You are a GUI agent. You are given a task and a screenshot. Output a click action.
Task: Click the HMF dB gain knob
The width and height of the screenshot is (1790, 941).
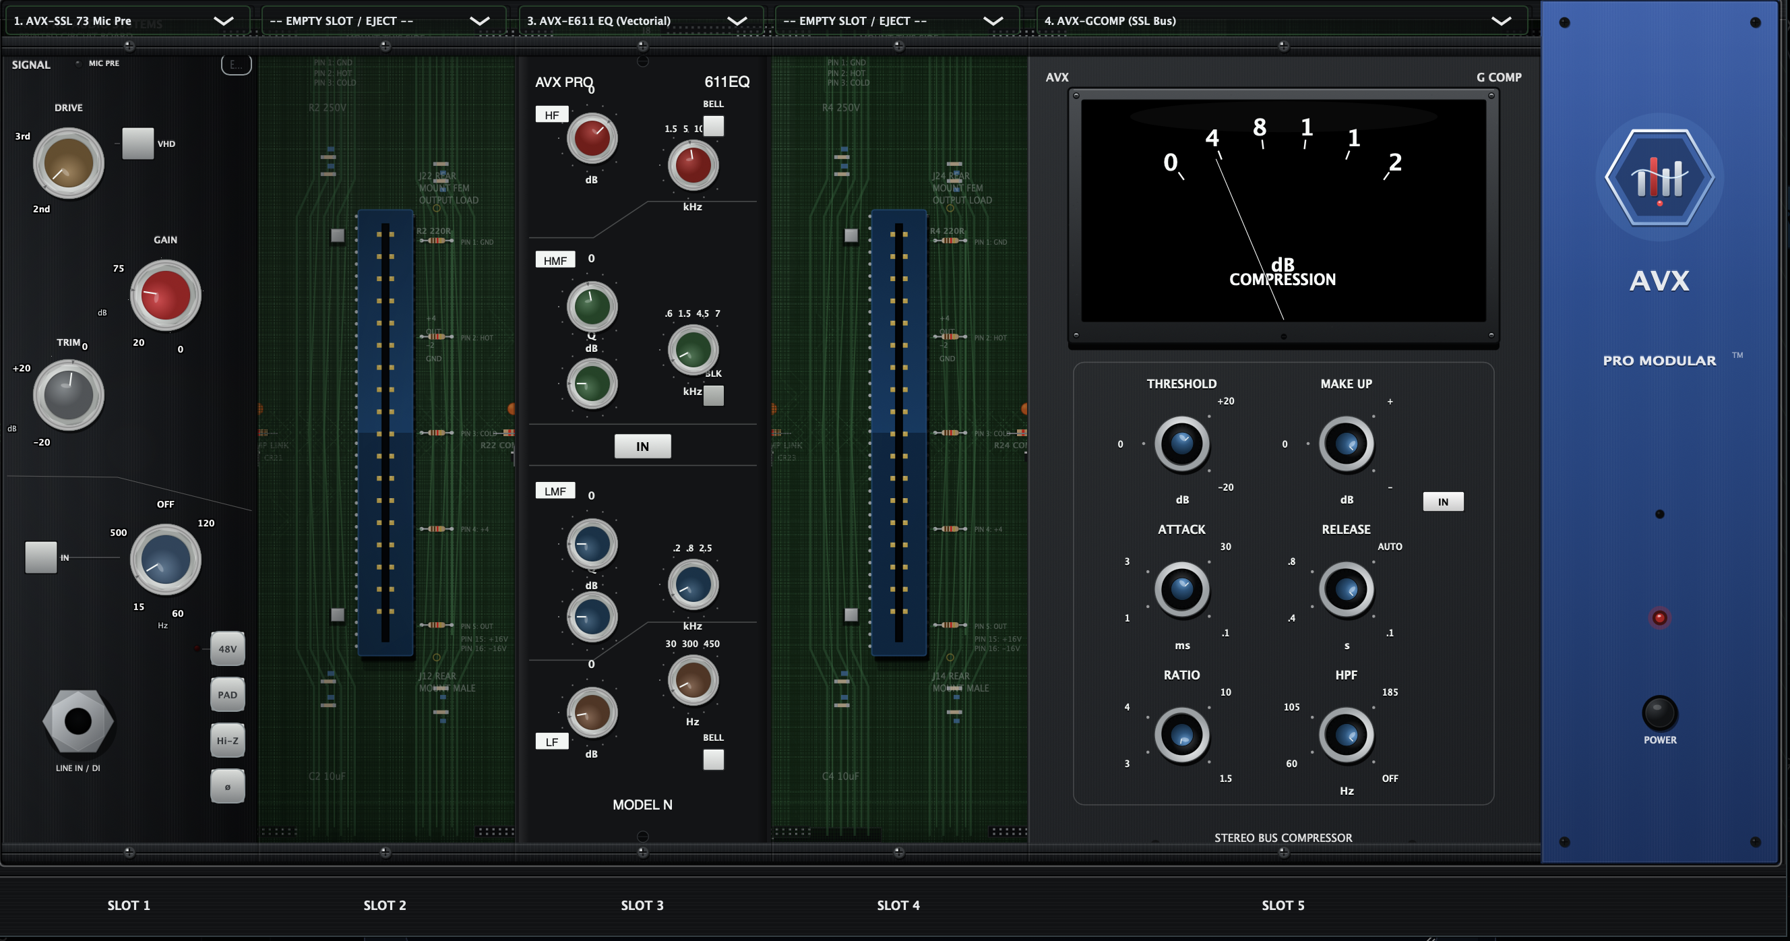(592, 307)
